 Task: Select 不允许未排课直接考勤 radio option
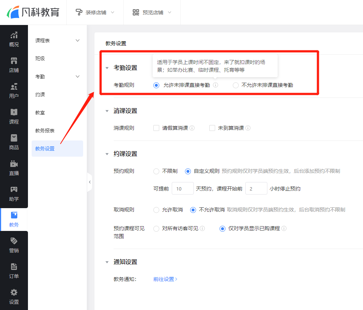pos(236,85)
